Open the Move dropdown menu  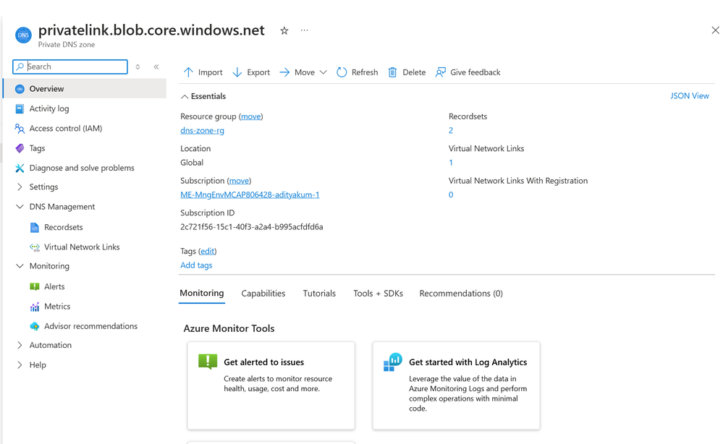tap(324, 72)
